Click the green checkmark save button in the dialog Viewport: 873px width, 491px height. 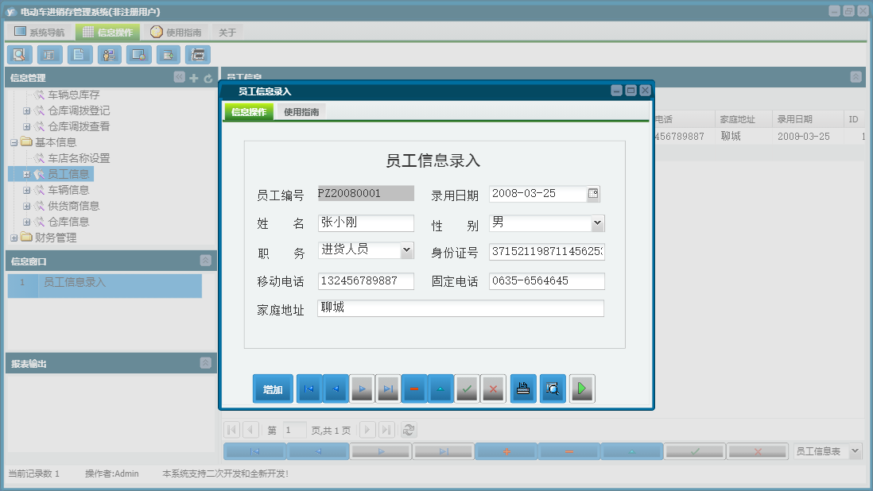pos(468,389)
